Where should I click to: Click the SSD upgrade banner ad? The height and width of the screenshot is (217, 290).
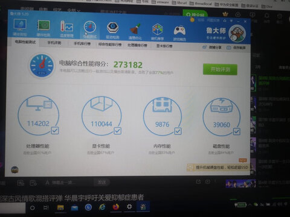point(218,167)
